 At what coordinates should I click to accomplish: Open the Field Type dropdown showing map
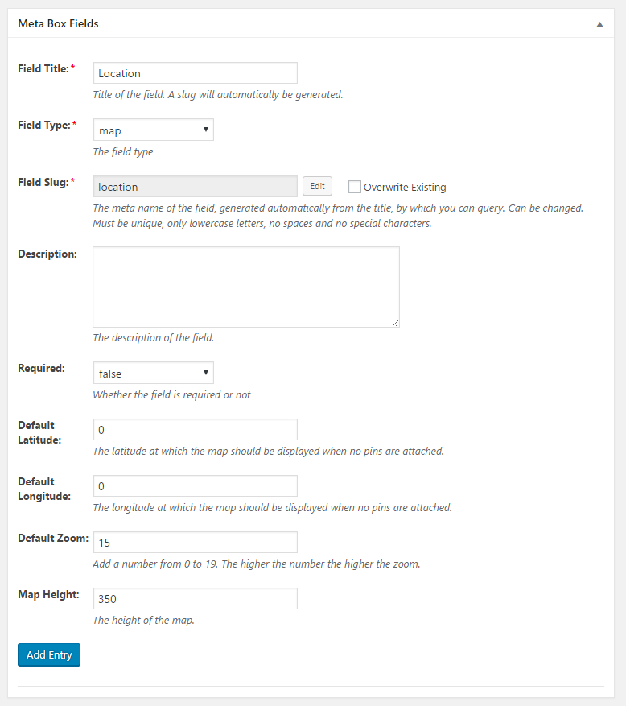point(153,130)
